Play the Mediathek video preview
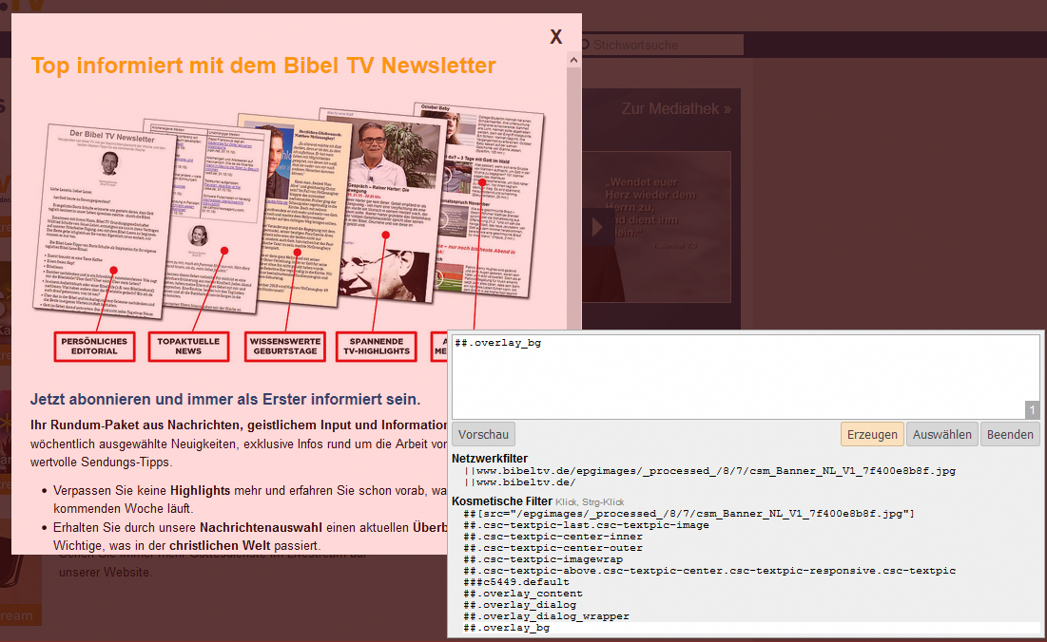Screen dimensions: 1047x642 click(x=596, y=227)
